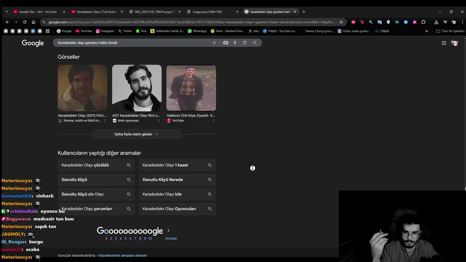Open the Google Translate extension icon
Screen dimensions: 466x262
(x=379, y=22)
